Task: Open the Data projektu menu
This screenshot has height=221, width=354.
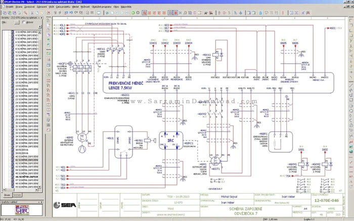Action: click(63, 7)
